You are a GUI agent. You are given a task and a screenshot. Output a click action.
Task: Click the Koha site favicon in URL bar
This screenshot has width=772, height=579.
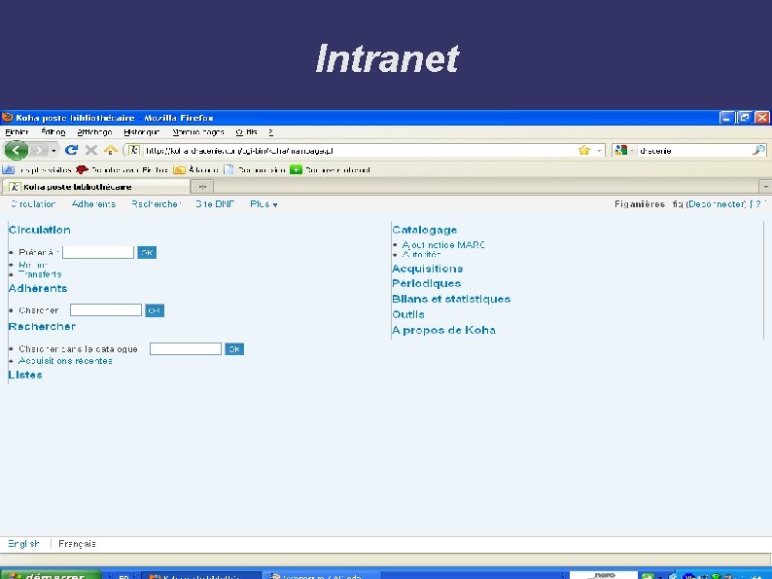tap(133, 150)
